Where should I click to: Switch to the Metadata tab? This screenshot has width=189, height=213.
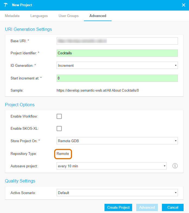coord(12,16)
